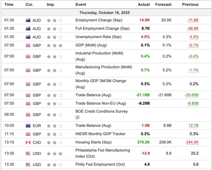
Task: Click the US flag beside Philly Fed Employment
Action: tap(28, 165)
